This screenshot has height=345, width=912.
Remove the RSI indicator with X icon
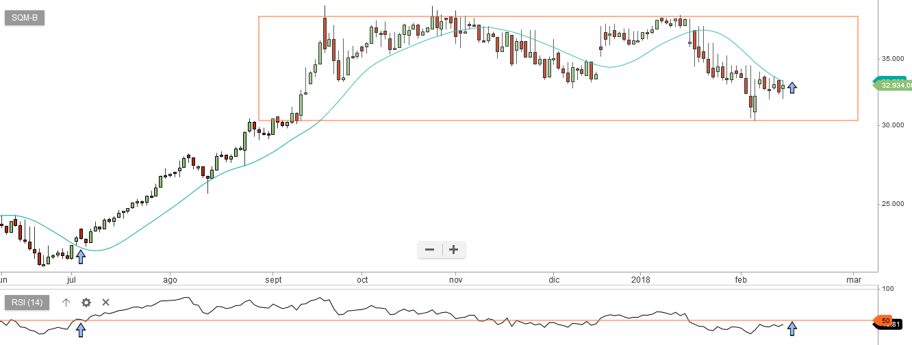coord(106,303)
